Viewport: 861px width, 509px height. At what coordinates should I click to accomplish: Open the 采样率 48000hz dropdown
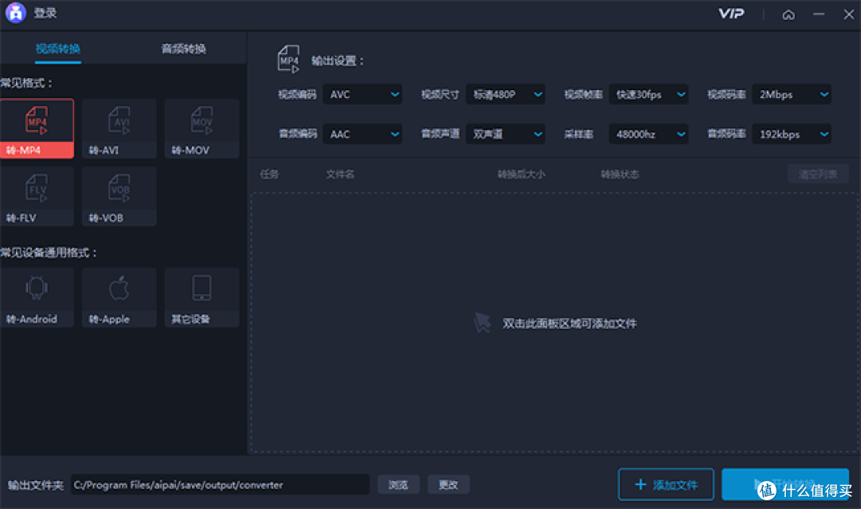point(648,134)
